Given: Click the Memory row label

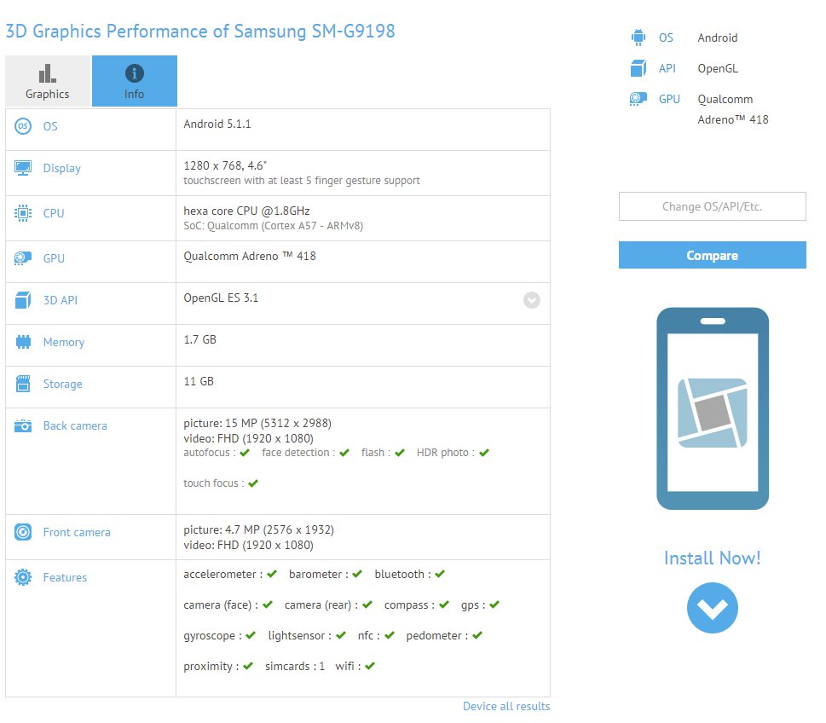Looking at the screenshot, I should tap(64, 343).
